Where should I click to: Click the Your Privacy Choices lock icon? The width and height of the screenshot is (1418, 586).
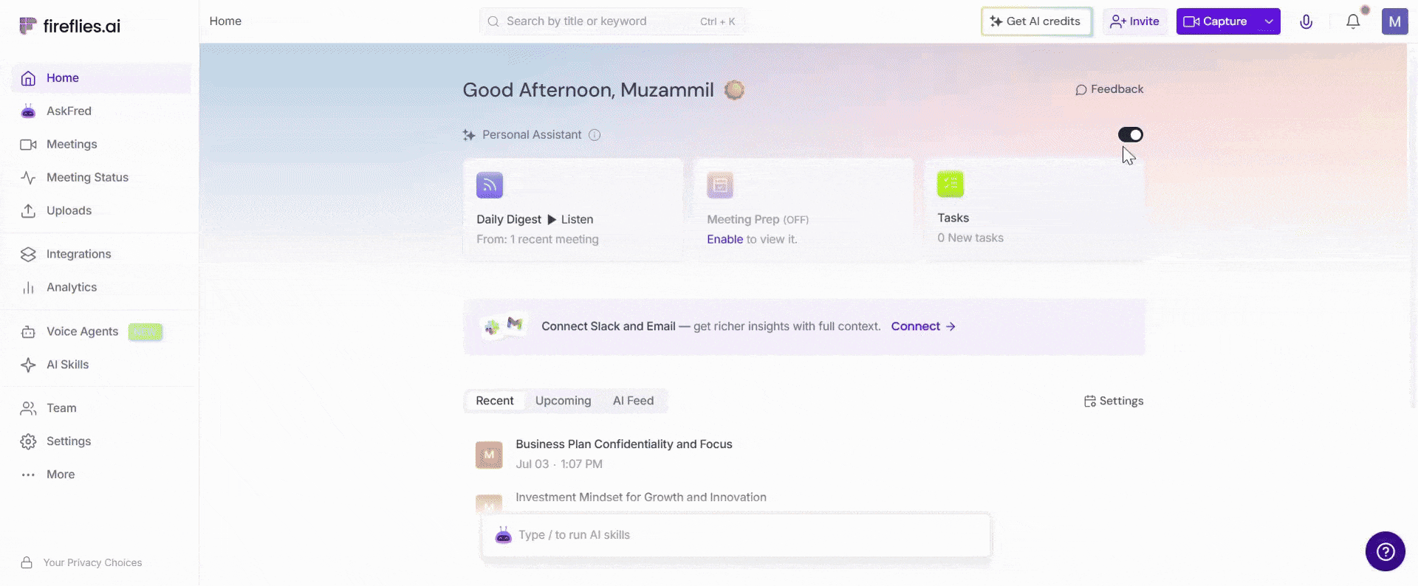point(27,563)
